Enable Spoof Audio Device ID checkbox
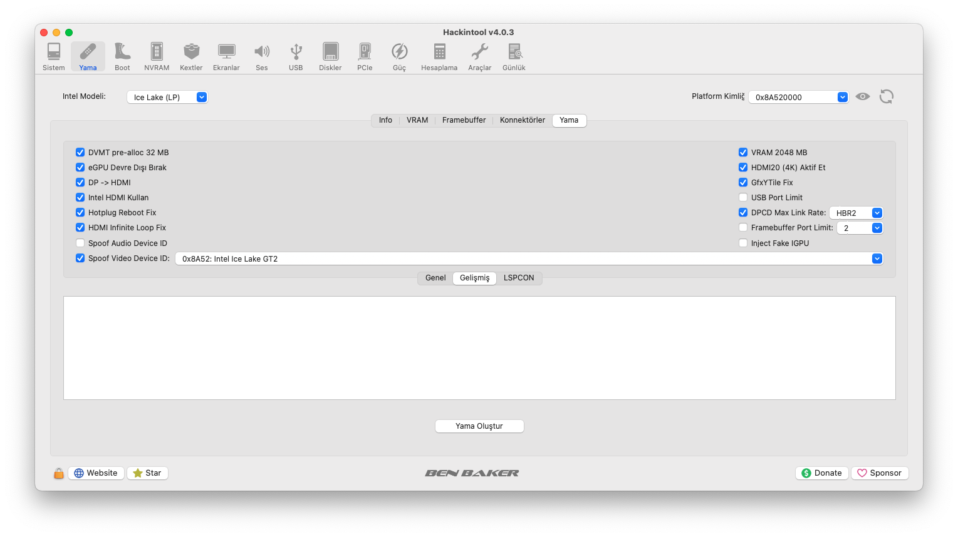The height and width of the screenshot is (537, 958). pyautogui.click(x=80, y=243)
